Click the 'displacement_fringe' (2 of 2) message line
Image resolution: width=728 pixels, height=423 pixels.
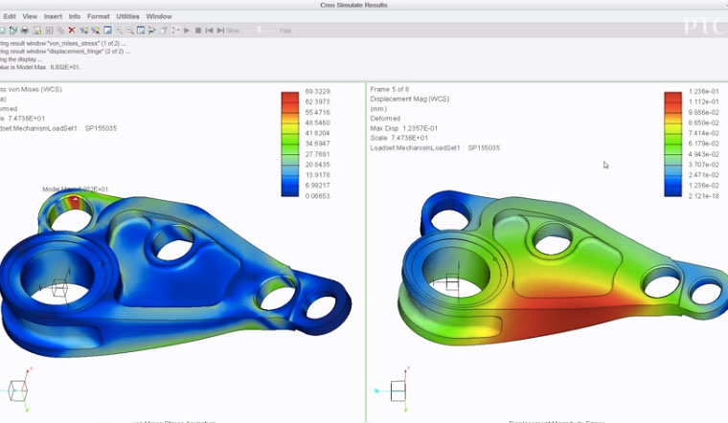[x=65, y=52]
